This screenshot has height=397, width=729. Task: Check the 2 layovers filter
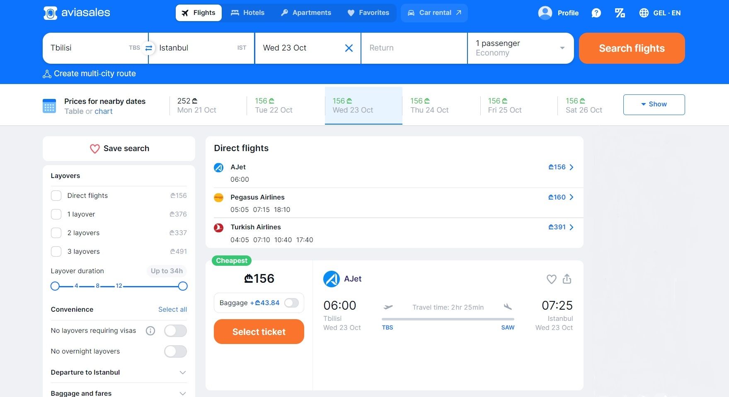56,233
